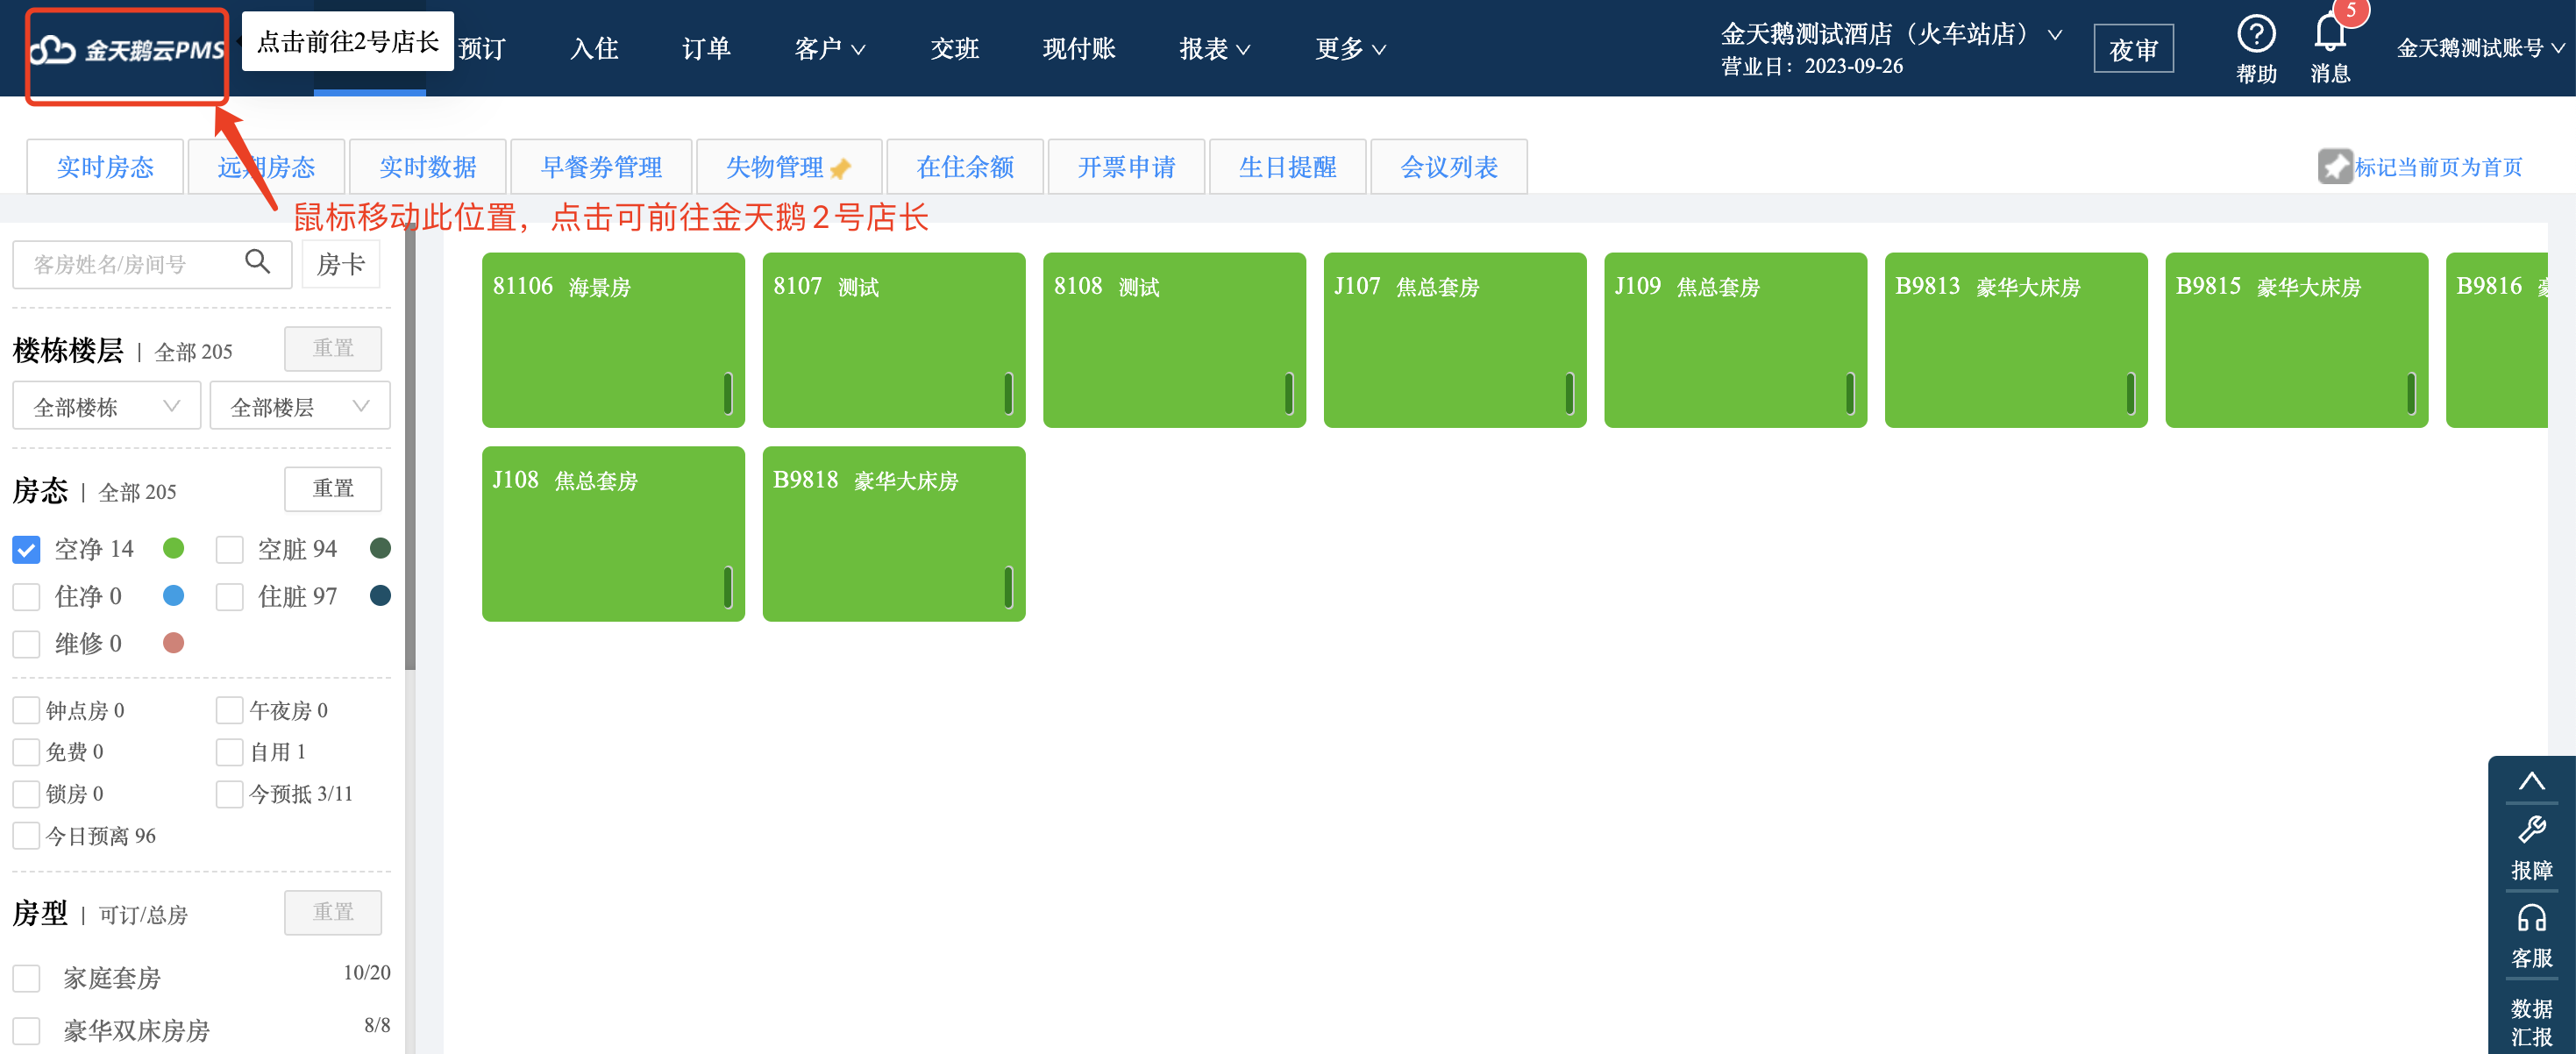This screenshot has height=1054, width=2576.
Task: Click the pin icon on 失物管理 tab
Action: [840, 168]
